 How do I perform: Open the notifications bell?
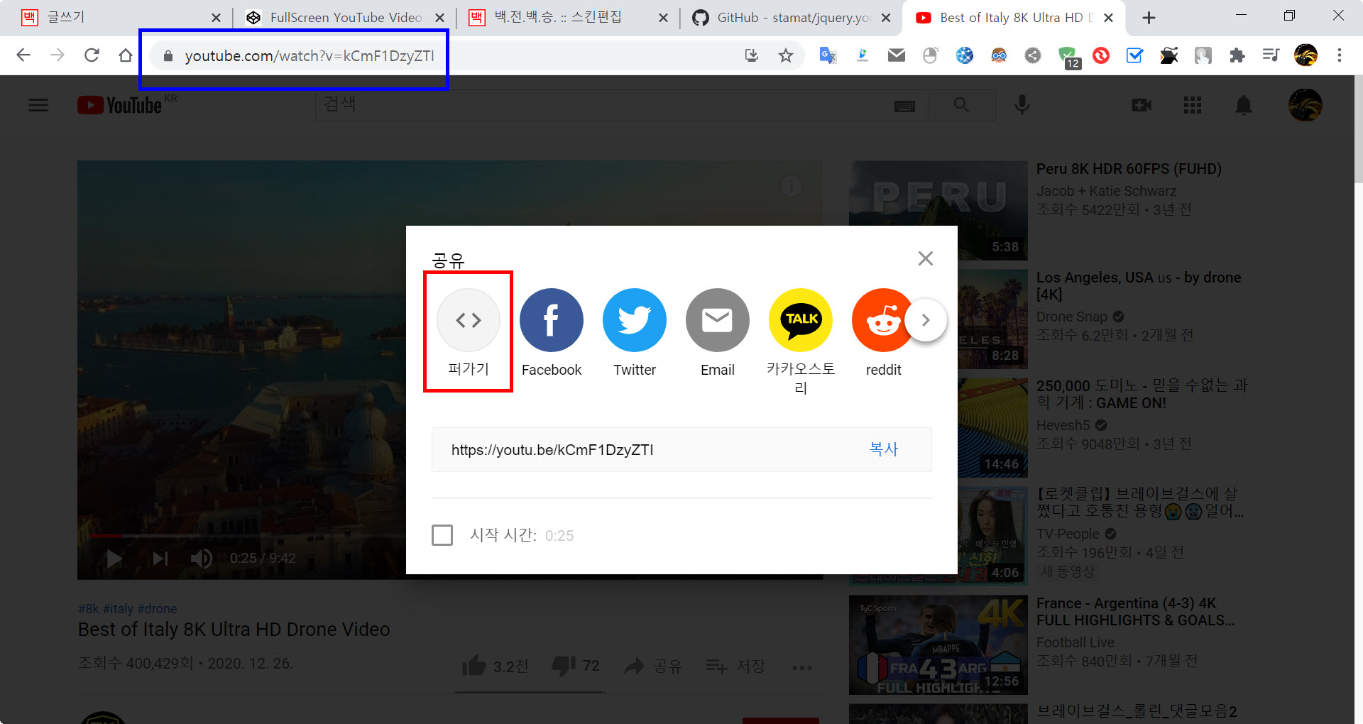tap(1244, 105)
